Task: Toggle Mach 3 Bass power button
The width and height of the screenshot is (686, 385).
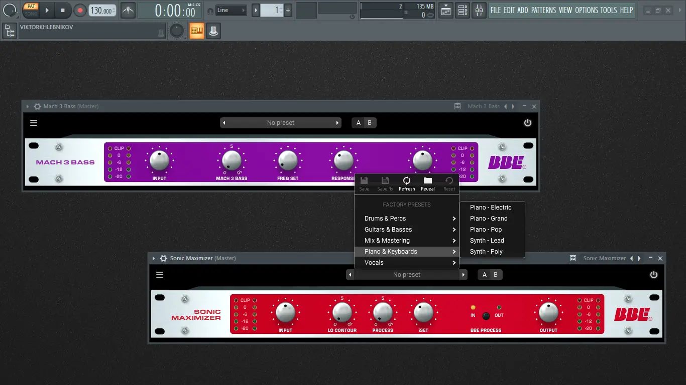Action: coord(527,123)
